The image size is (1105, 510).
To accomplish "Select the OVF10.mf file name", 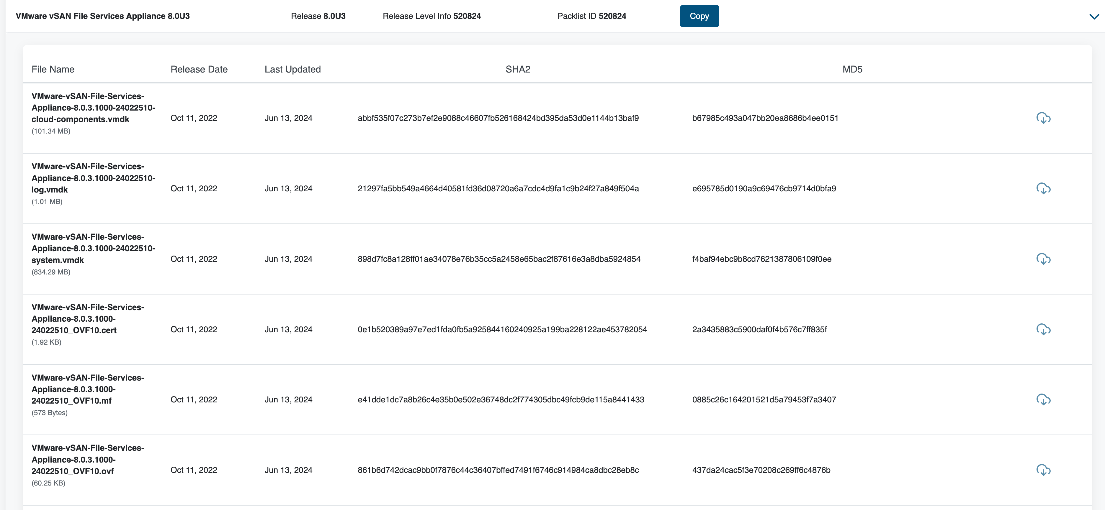I will (87, 389).
